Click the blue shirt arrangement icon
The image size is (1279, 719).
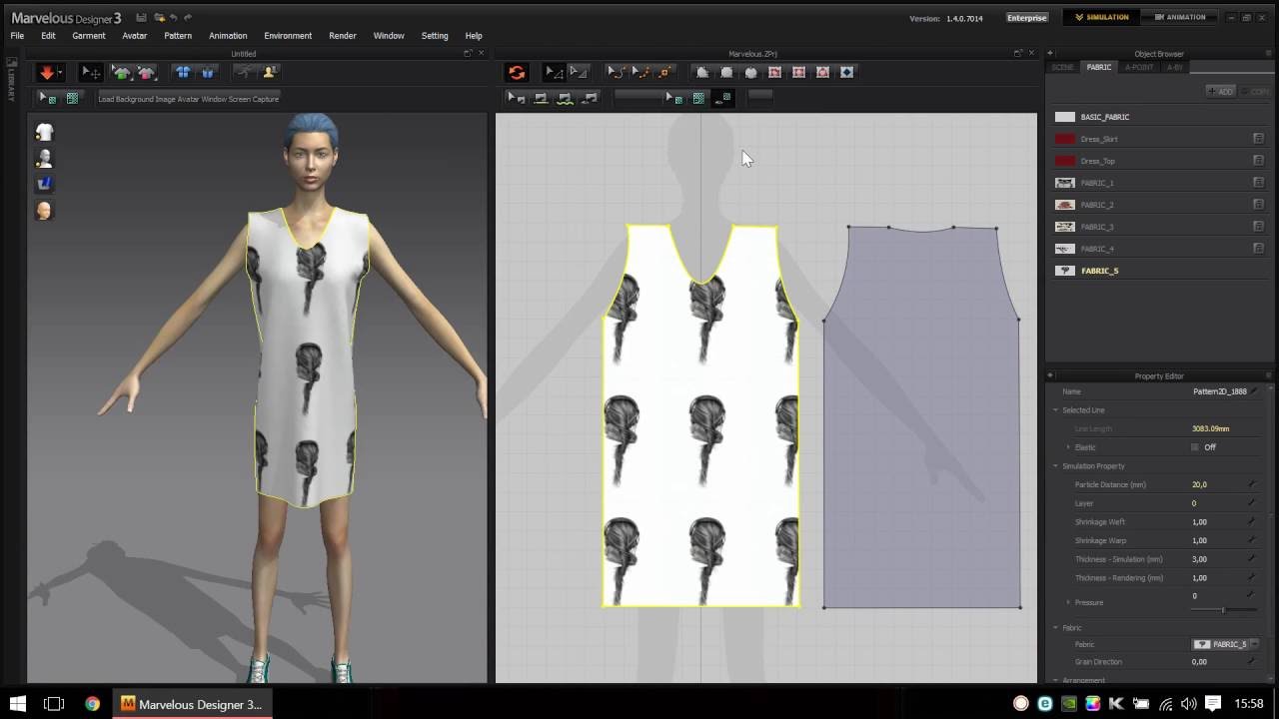pyautogui.click(x=182, y=73)
